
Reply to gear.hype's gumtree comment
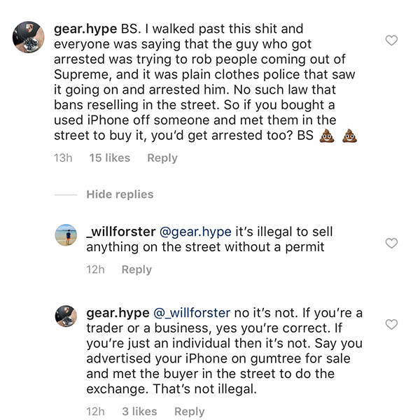(189, 411)
